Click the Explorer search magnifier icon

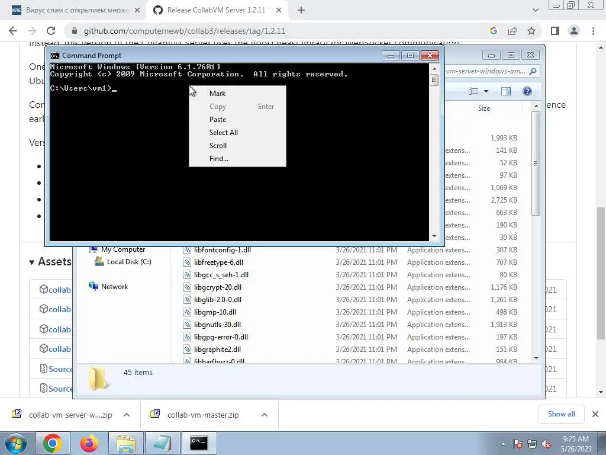pos(533,71)
